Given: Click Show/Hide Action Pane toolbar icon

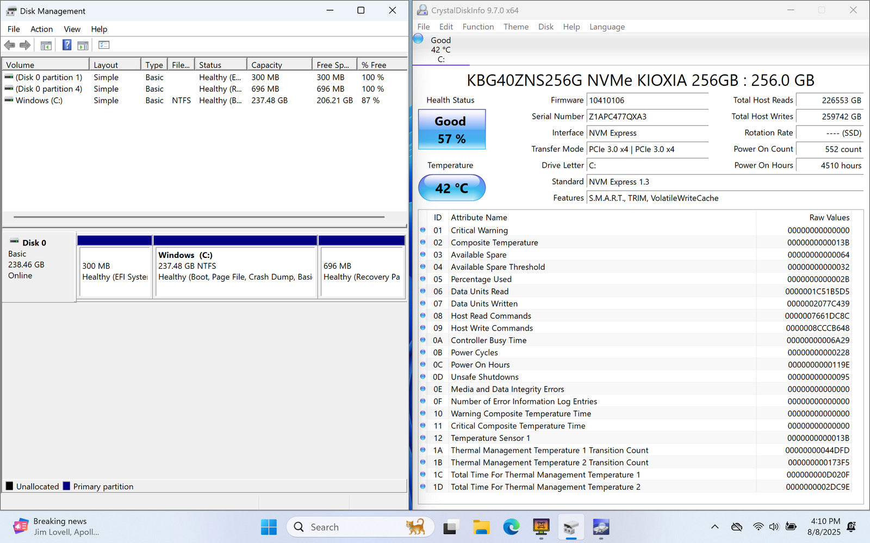Looking at the screenshot, I should pos(83,45).
